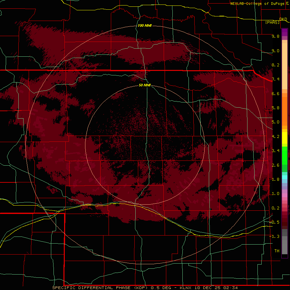Click the 7.4 scale value
The image size is (290, 290).
point(275,79)
